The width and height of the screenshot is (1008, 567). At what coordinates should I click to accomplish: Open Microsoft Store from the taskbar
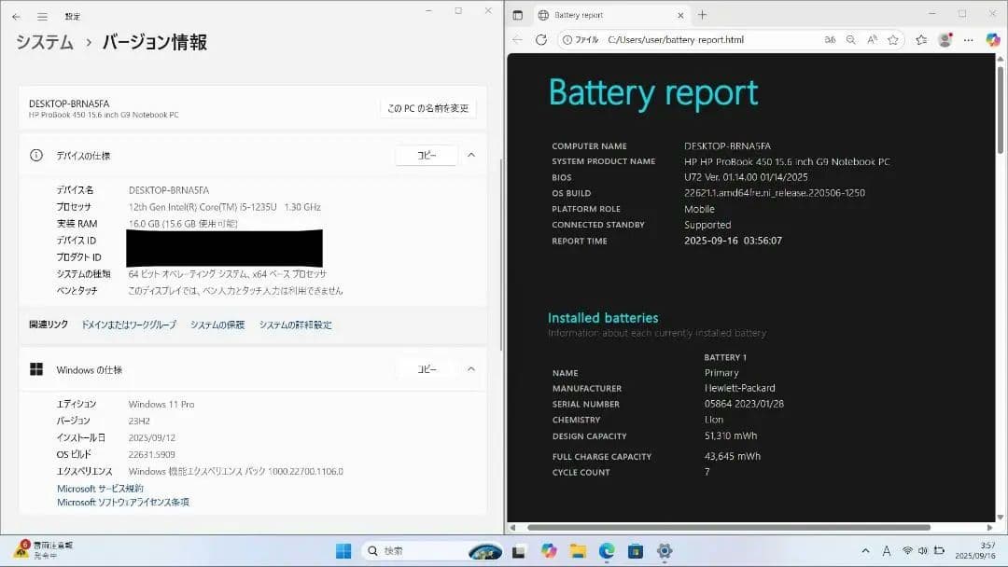coord(637,550)
